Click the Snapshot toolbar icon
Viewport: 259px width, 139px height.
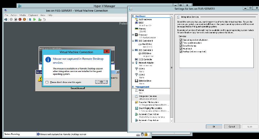39,19
